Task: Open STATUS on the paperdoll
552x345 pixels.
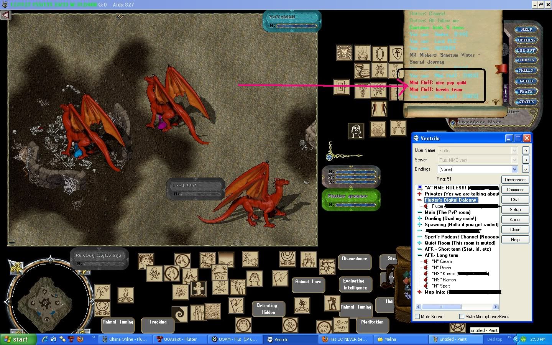Action: click(x=526, y=102)
